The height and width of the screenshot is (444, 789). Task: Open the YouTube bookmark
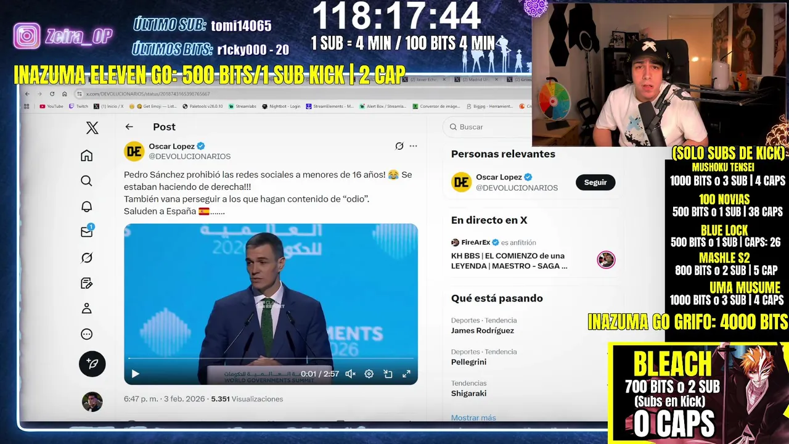51,106
